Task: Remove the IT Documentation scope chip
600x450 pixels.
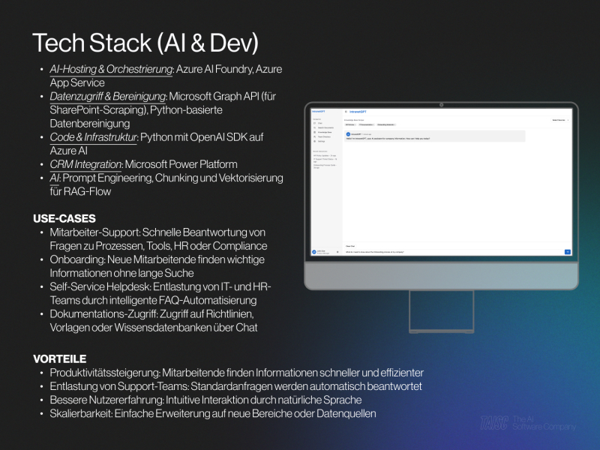Action: click(373, 124)
